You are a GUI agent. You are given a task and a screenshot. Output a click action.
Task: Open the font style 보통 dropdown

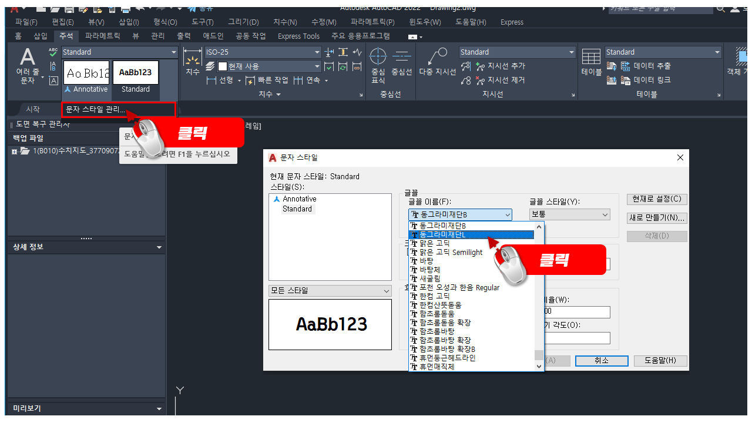[x=570, y=214]
